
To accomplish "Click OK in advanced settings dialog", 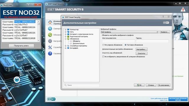I will point(139,85).
